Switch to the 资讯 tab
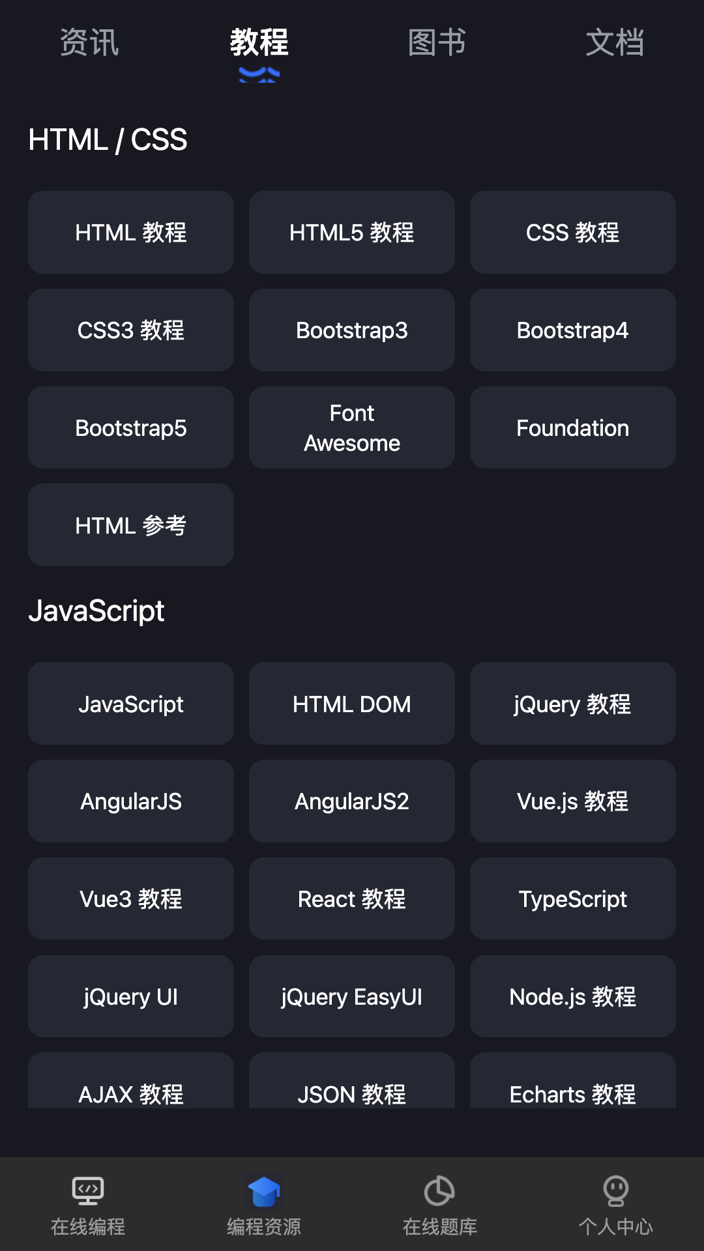Screen dimensions: 704x1251 coord(89,43)
